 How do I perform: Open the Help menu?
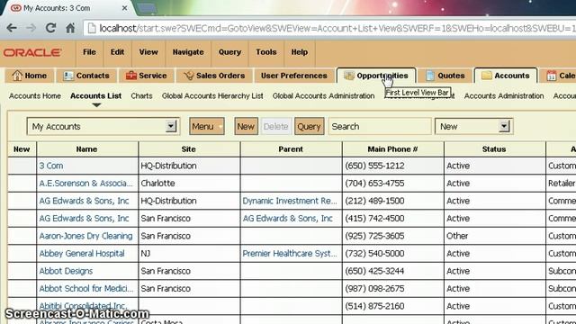click(x=300, y=52)
